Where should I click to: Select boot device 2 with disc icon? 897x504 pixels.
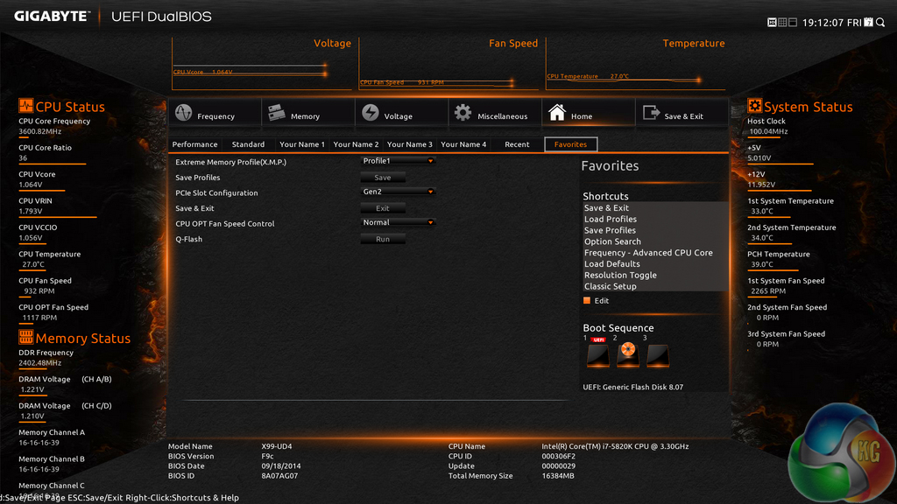tap(627, 354)
